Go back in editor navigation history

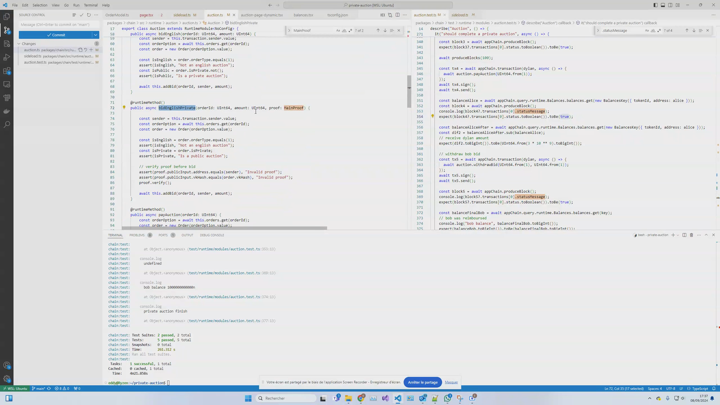coord(270,5)
